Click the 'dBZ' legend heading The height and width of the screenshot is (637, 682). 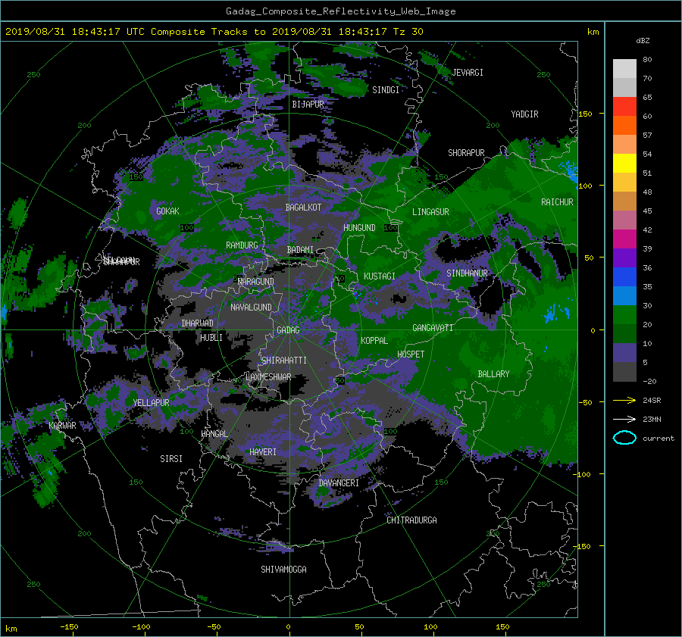coord(643,40)
